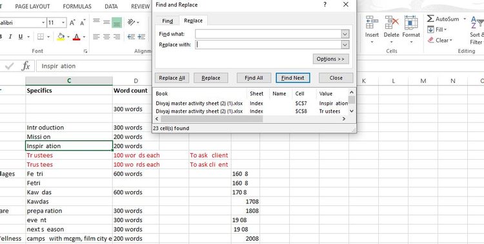Open the Format cells icon
This screenshot has width=484, height=244.
pyautogui.click(x=411, y=23)
